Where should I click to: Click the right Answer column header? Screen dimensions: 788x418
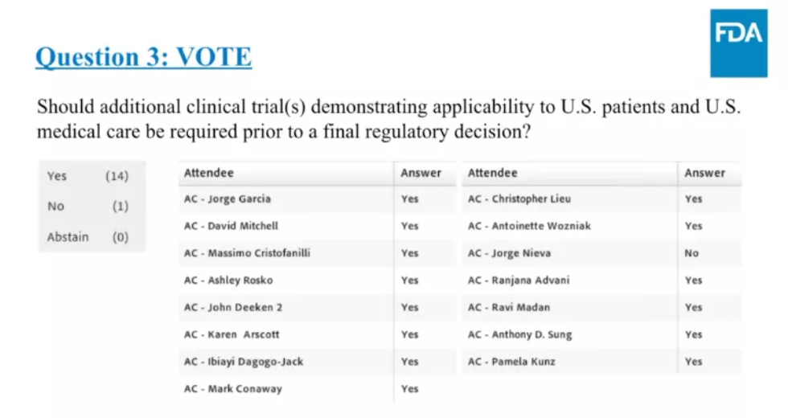point(705,173)
